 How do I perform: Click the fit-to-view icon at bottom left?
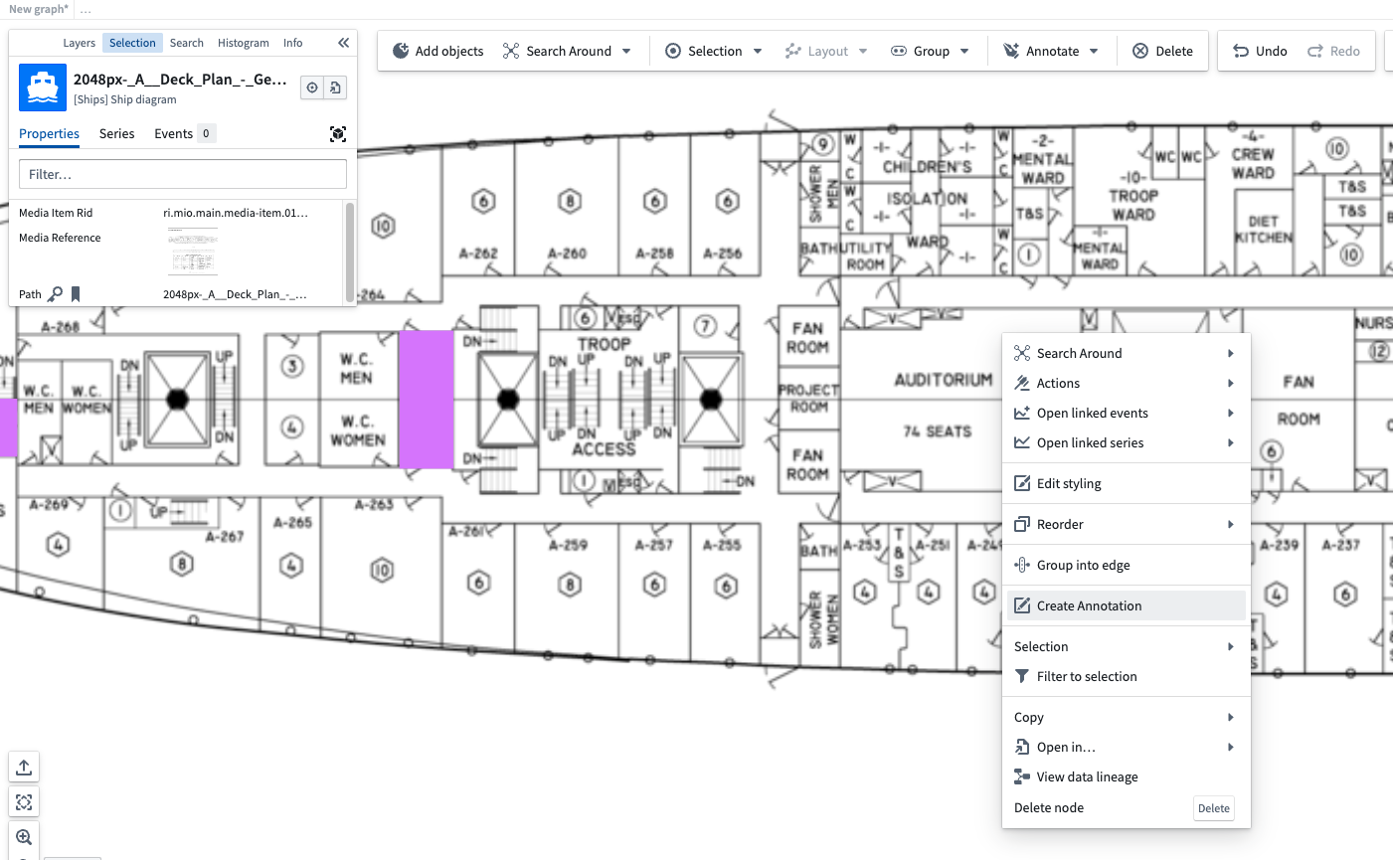[x=23, y=801]
